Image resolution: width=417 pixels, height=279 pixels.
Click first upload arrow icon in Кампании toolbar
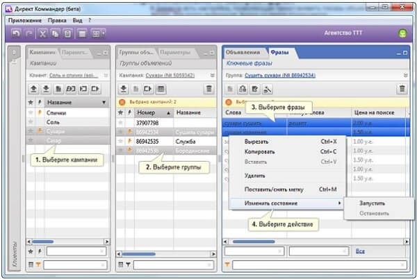click(x=33, y=89)
